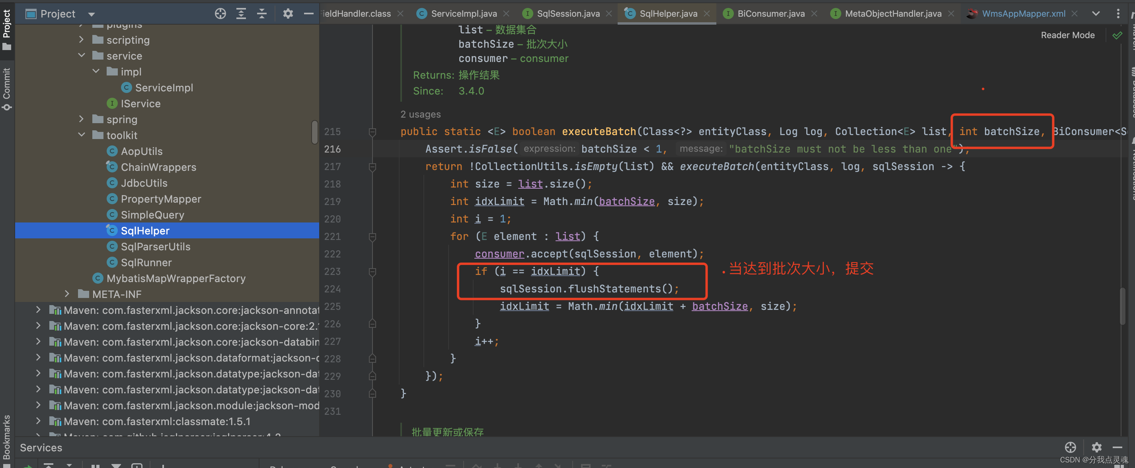
Task: Open the hidden tabs chevron at the tab bar
Action: pos(1096,14)
